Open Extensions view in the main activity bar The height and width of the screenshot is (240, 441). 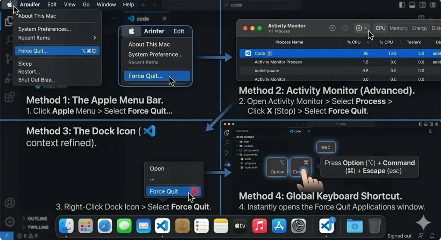(9, 97)
